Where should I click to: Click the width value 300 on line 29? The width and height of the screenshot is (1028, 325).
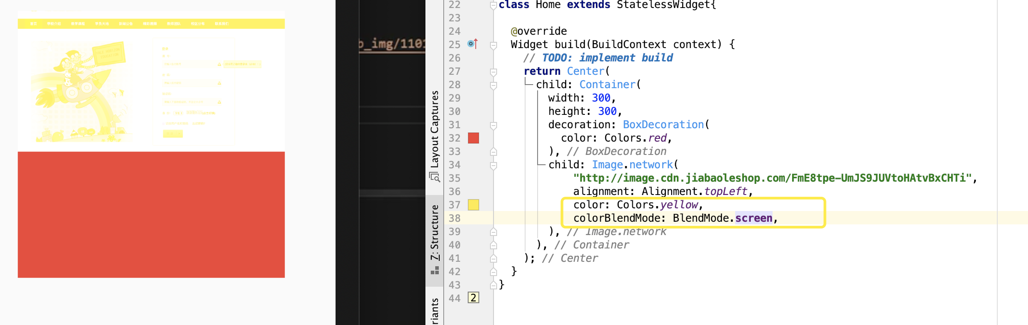[x=601, y=98]
